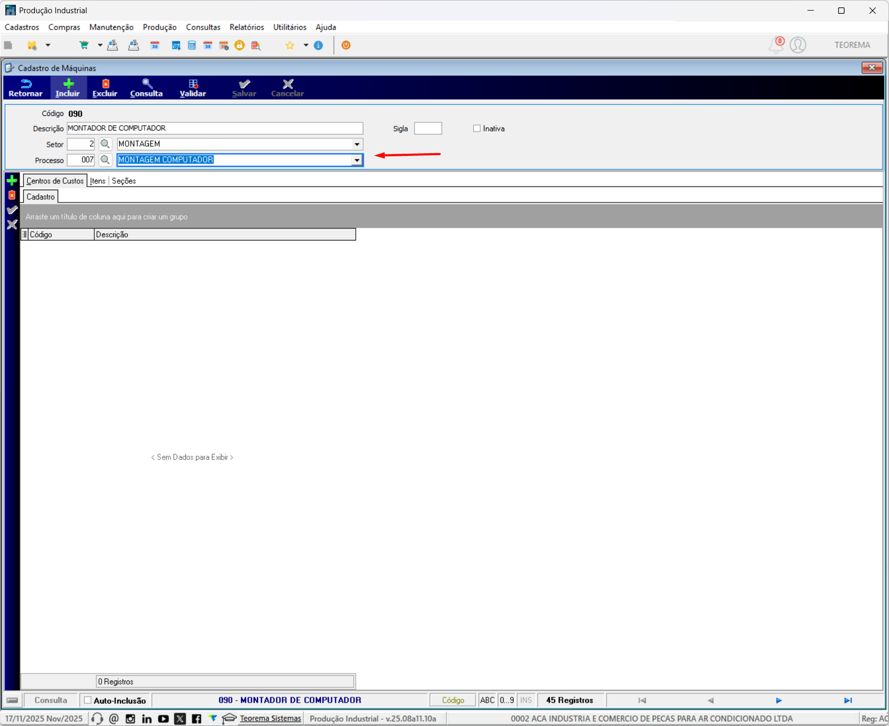This screenshot has width=889, height=726.
Task: Click the calendar with gear icon in toolbar
Action: pos(224,45)
